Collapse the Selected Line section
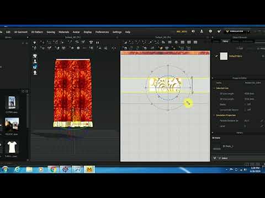 tap(214, 88)
